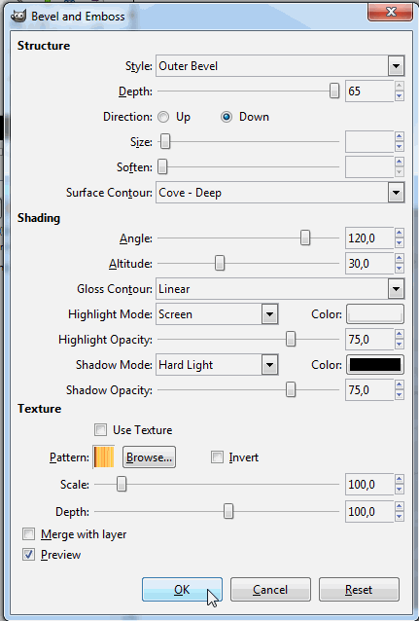Click the Browse... pattern button
Image resolution: width=419 pixels, height=621 pixels.
point(149,457)
